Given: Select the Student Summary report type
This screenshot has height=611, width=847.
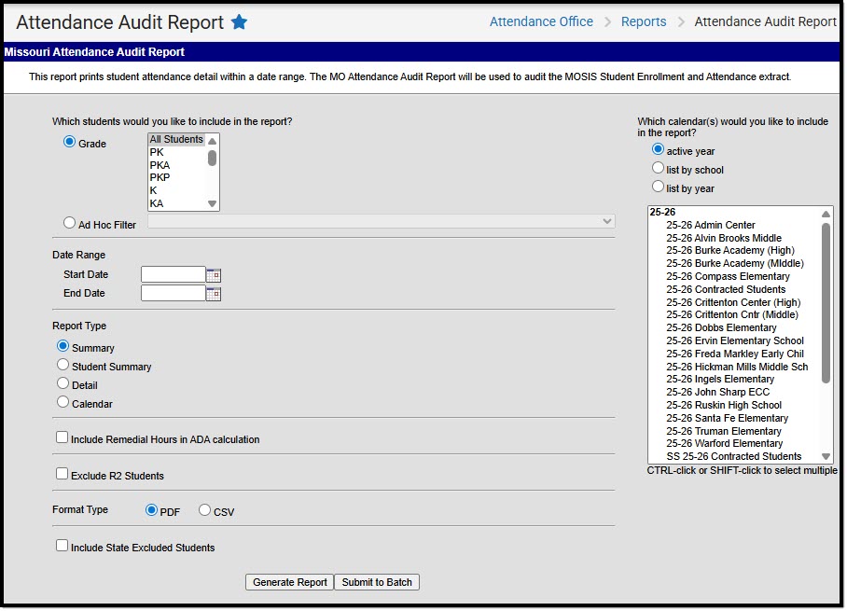Looking at the screenshot, I should [62, 366].
